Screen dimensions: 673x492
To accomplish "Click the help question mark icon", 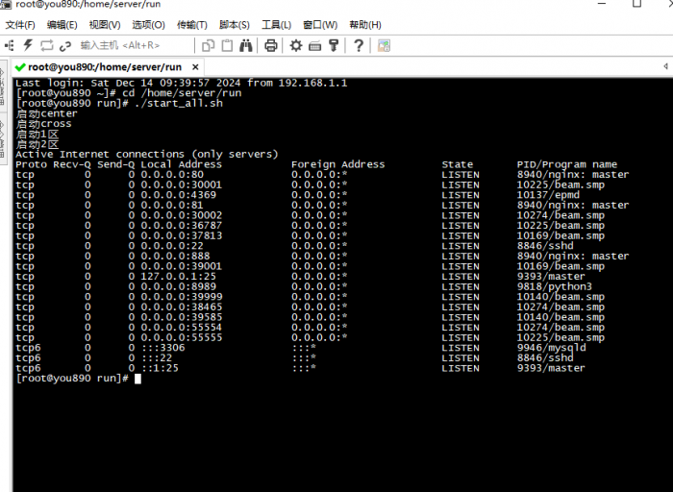I will tap(359, 45).
